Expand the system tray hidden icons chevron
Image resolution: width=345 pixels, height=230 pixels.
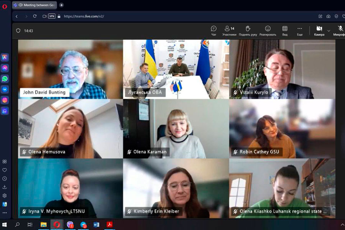tap(342, 225)
